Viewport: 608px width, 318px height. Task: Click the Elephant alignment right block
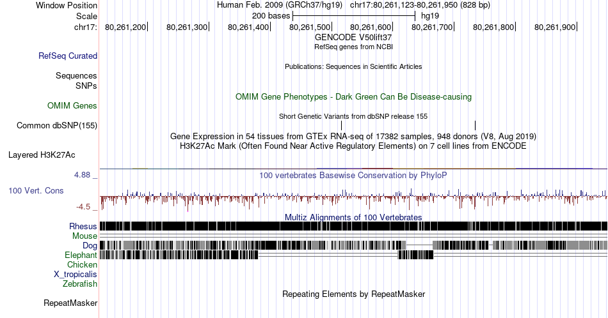click(415, 255)
